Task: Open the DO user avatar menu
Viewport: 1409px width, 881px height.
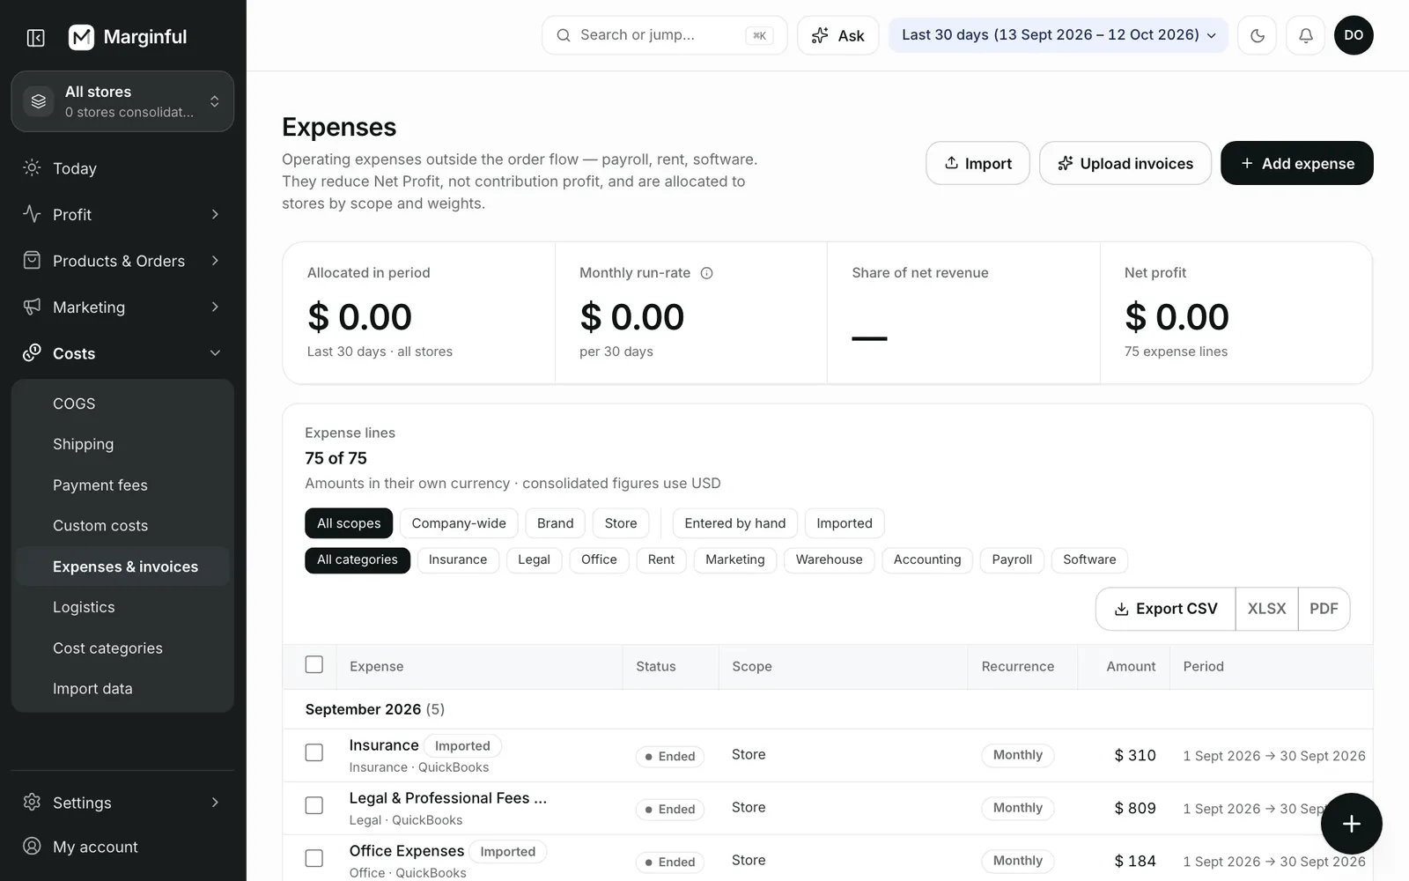Action: 1354,35
